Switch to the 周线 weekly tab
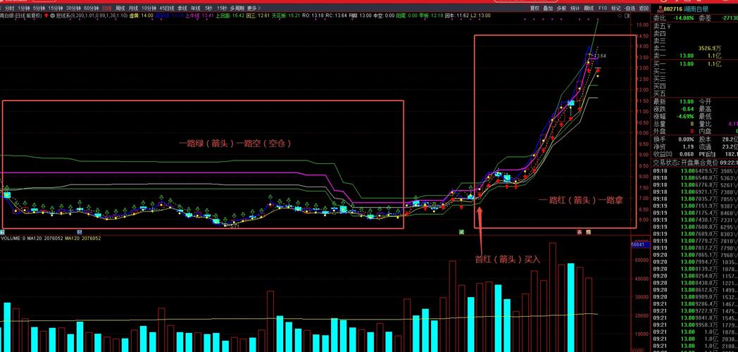 (120, 8)
